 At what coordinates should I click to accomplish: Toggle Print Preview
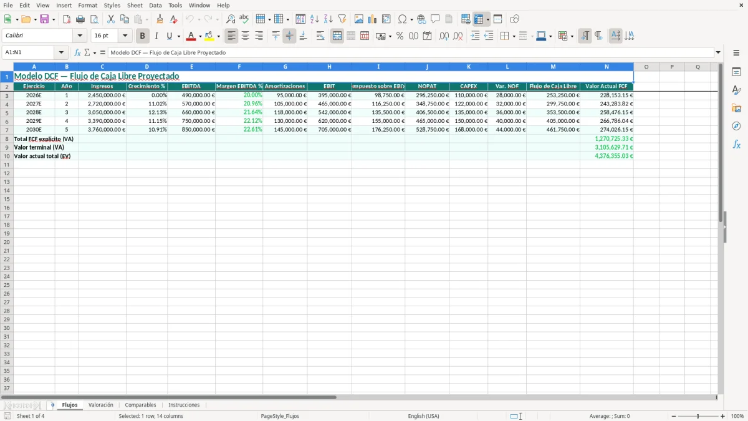pos(94,19)
